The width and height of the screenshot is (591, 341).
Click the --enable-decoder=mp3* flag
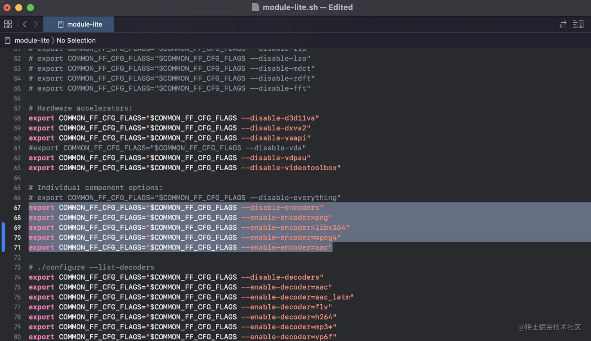(x=287, y=327)
